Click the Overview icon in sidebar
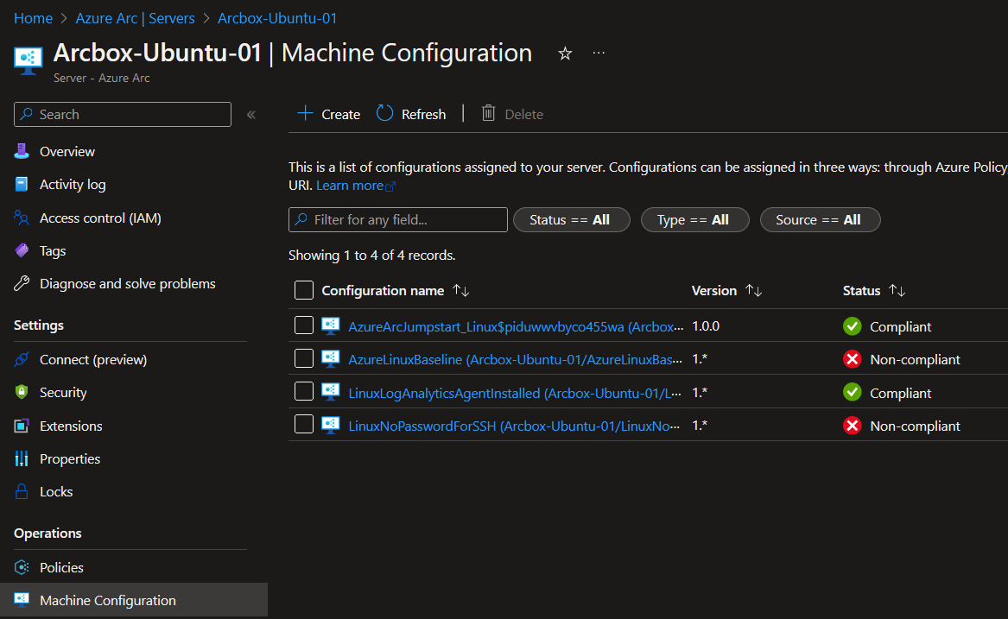 pos(22,151)
